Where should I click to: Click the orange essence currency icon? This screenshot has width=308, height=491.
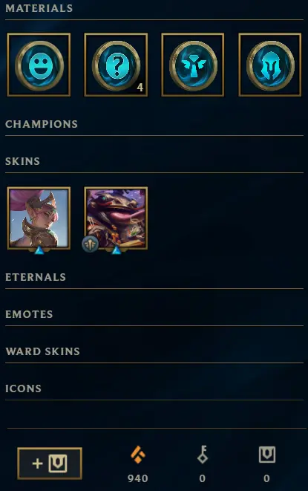coord(138,455)
